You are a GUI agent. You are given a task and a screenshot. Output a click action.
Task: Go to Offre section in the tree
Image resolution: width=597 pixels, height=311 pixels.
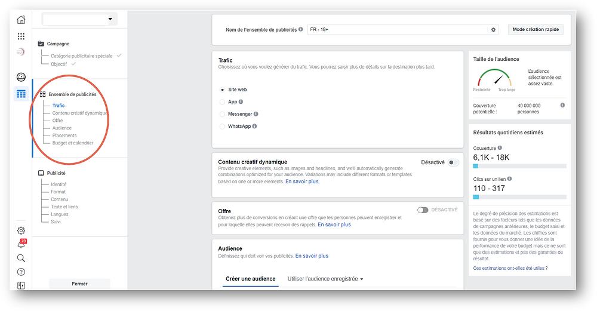pos(57,121)
